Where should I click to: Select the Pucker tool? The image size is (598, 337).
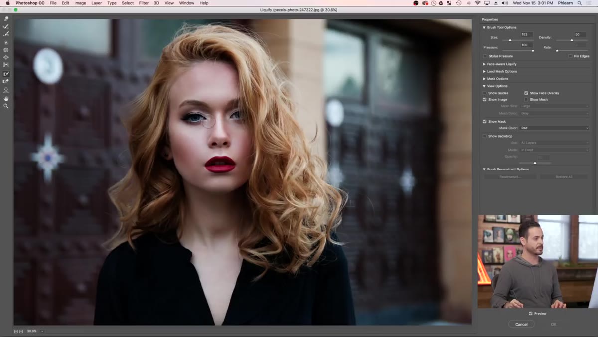(6, 50)
